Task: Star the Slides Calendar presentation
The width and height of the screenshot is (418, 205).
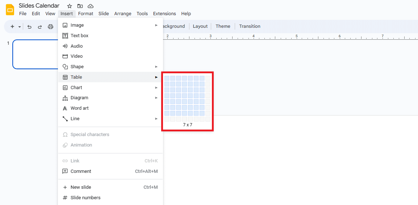Action: (70, 6)
